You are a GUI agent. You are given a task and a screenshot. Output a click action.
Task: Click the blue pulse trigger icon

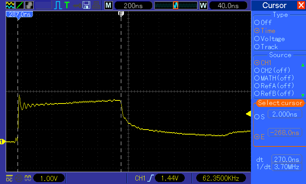pos(58,5)
